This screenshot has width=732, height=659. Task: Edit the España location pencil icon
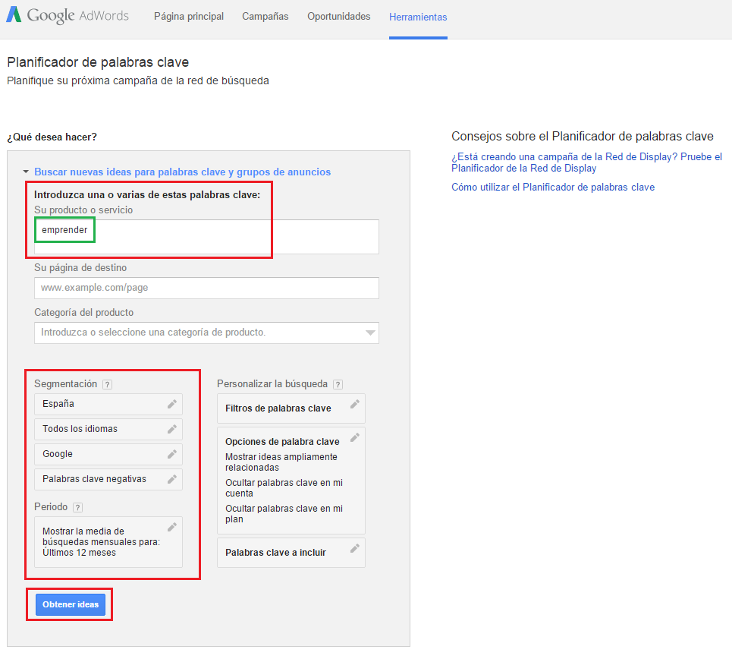point(171,404)
